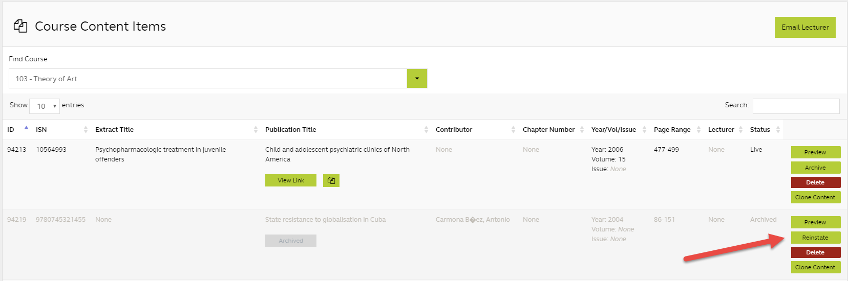Expand the Show entries count selector

[x=45, y=106]
